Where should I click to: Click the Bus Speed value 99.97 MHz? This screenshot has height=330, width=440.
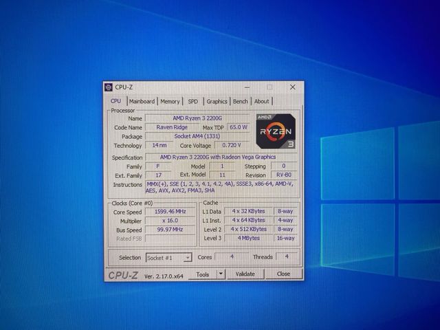(170, 230)
